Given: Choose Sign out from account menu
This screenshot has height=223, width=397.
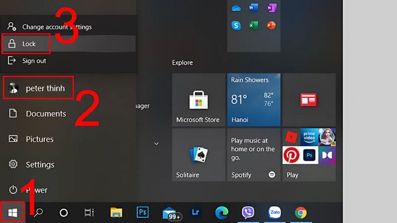Looking at the screenshot, I should coord(69,61).
